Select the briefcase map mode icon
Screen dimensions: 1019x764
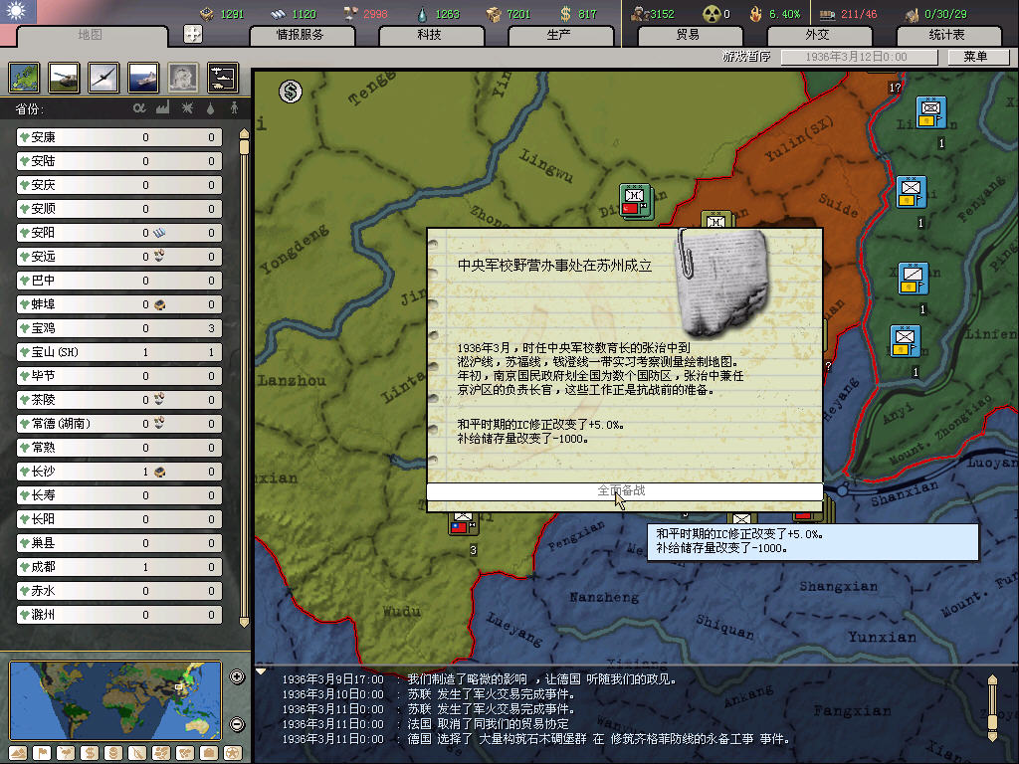point(209,753)
